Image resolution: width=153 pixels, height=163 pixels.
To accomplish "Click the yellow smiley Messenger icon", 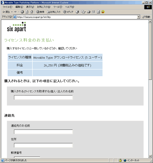I will pyautogui.click(x=103, y=12).
